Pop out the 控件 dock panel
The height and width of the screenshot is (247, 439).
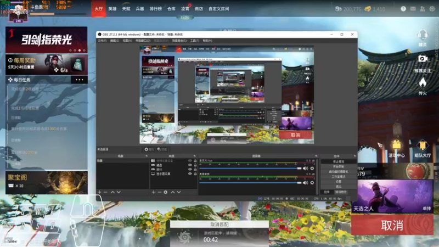[x=354, y=156]
